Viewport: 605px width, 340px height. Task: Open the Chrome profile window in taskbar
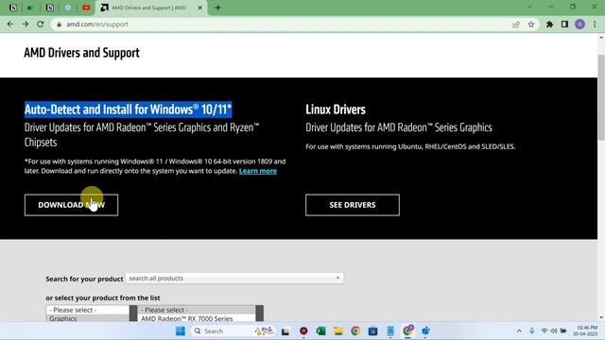[x=407, y=331]
